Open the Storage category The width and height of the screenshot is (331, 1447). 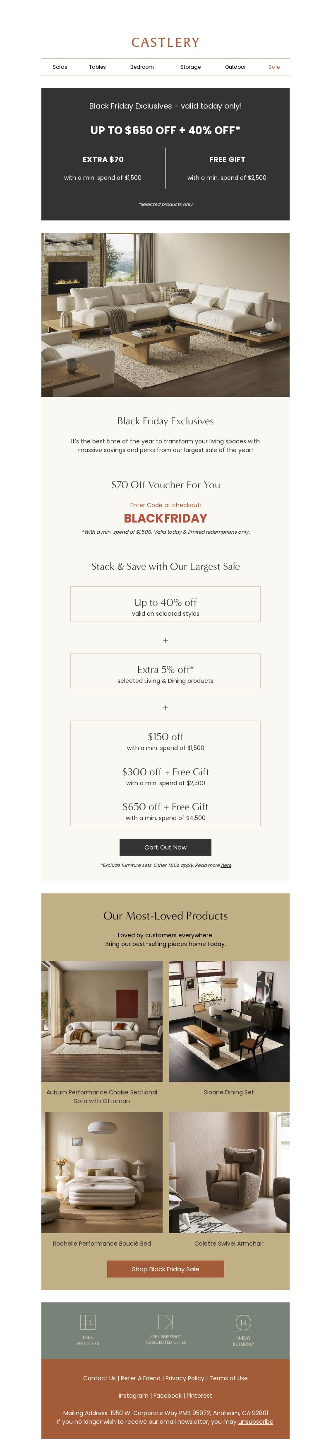(x=191, y=67)
